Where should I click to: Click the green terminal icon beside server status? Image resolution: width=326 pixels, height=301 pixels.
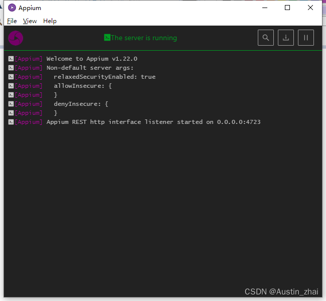coord(107,38)
